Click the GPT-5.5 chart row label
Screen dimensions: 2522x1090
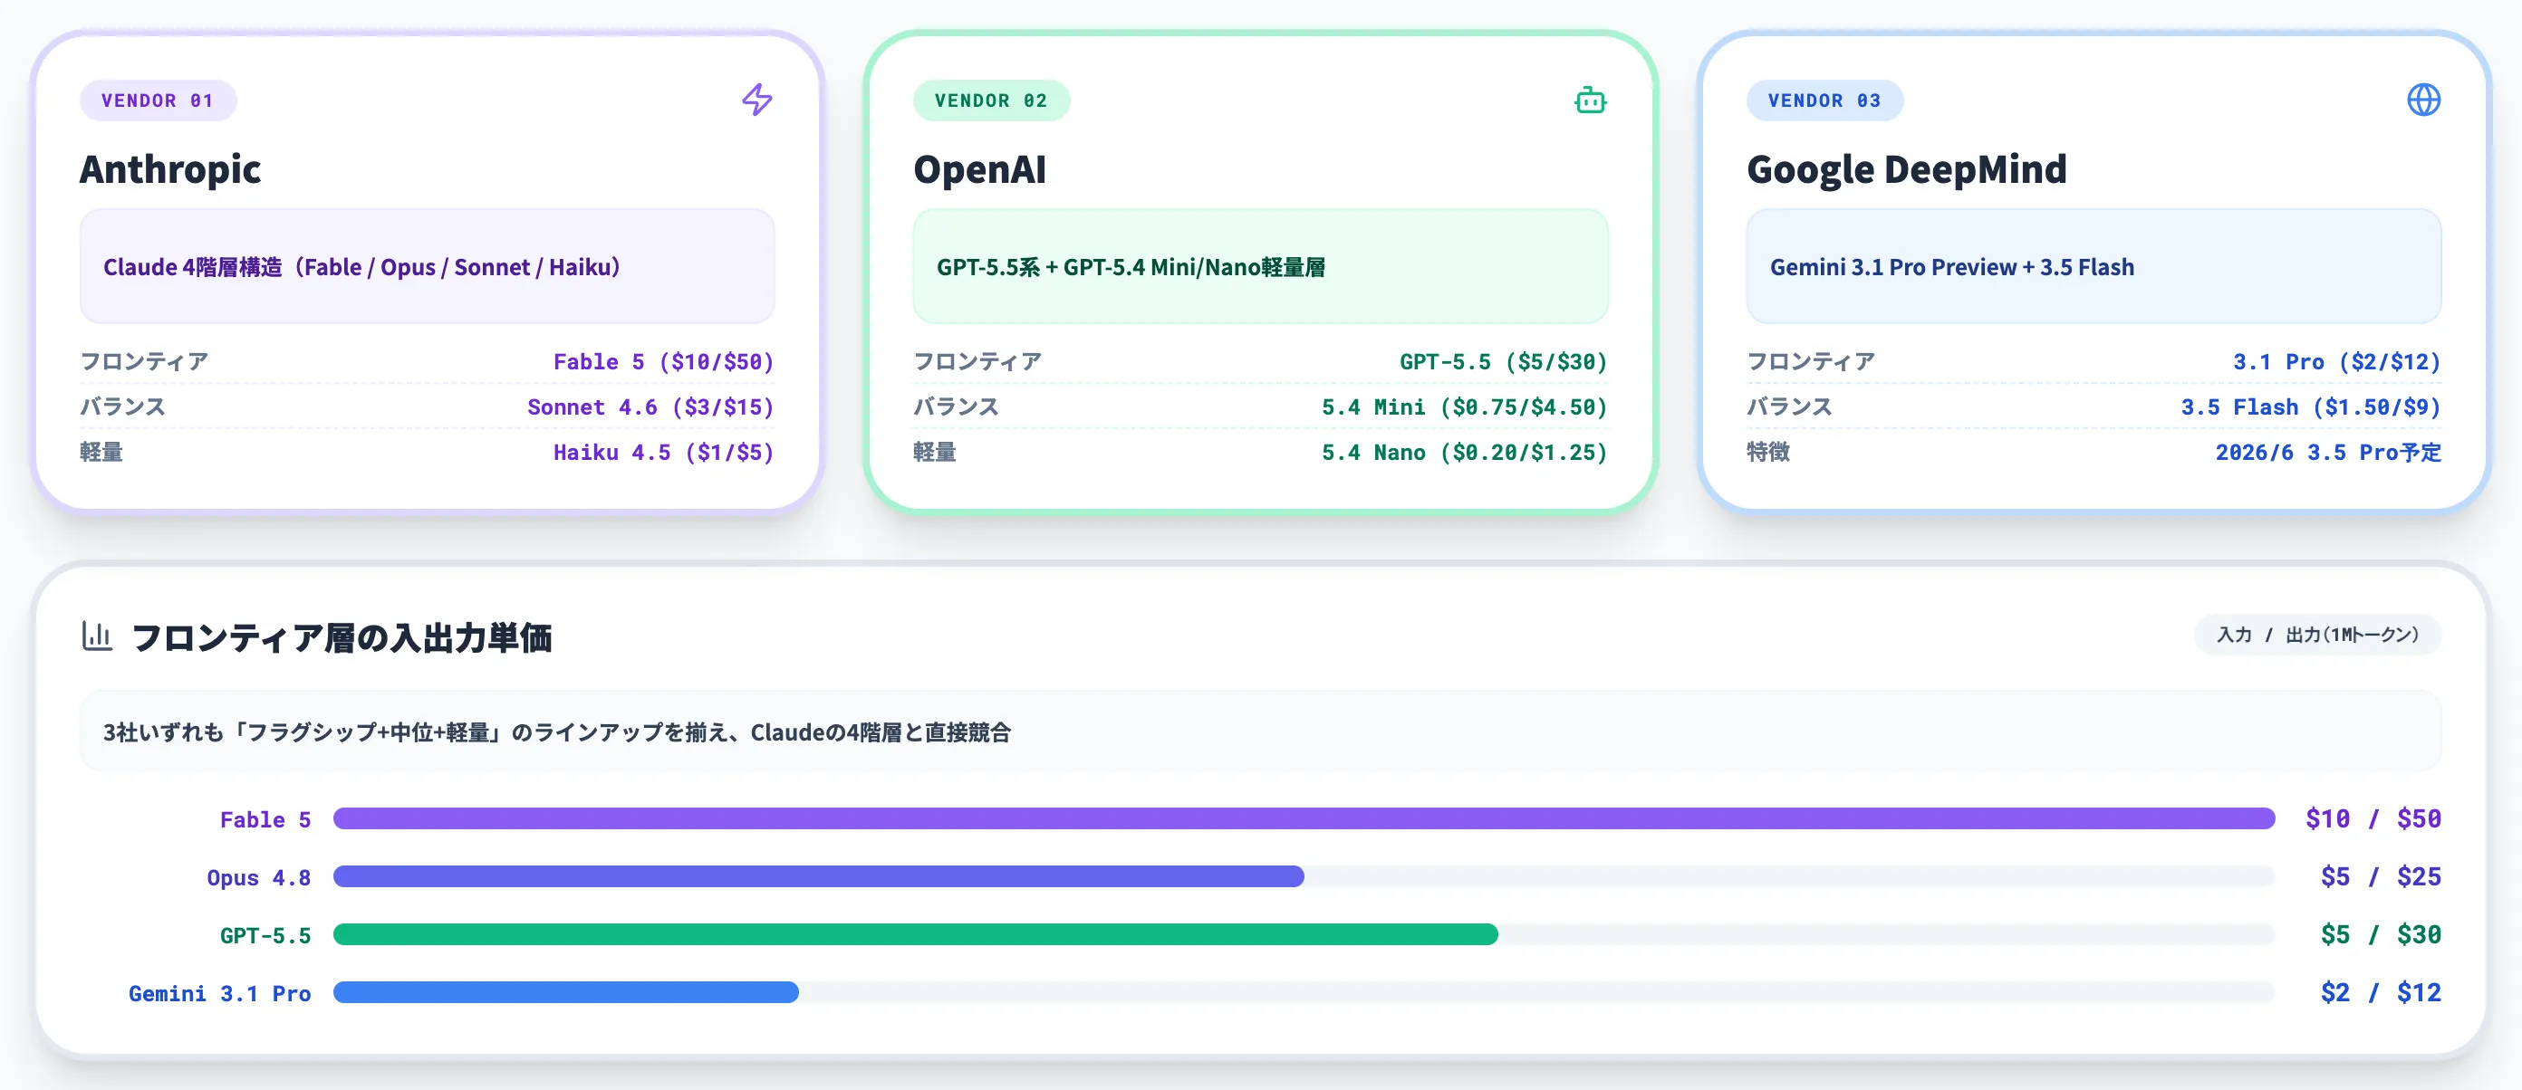[265, 935]
